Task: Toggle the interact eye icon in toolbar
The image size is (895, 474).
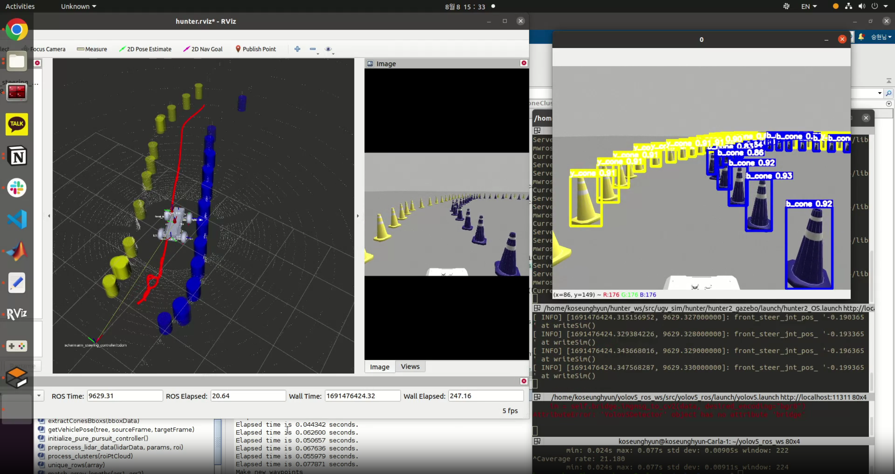Action: (x=329, y=50)
